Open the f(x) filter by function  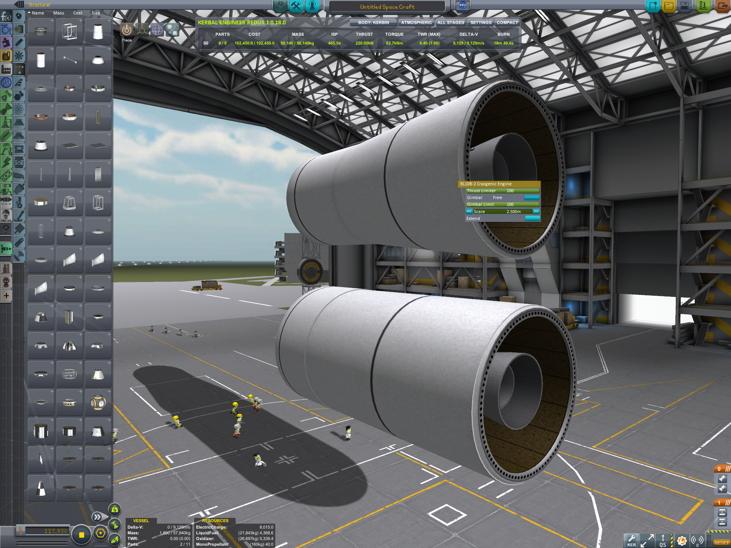point(6,17)
